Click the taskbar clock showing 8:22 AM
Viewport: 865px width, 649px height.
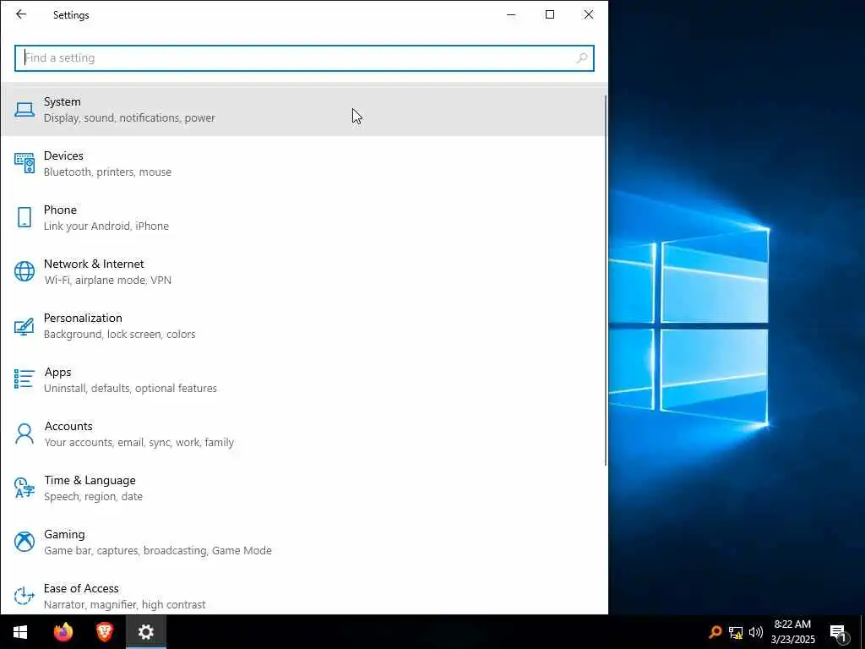click(792, 632)
